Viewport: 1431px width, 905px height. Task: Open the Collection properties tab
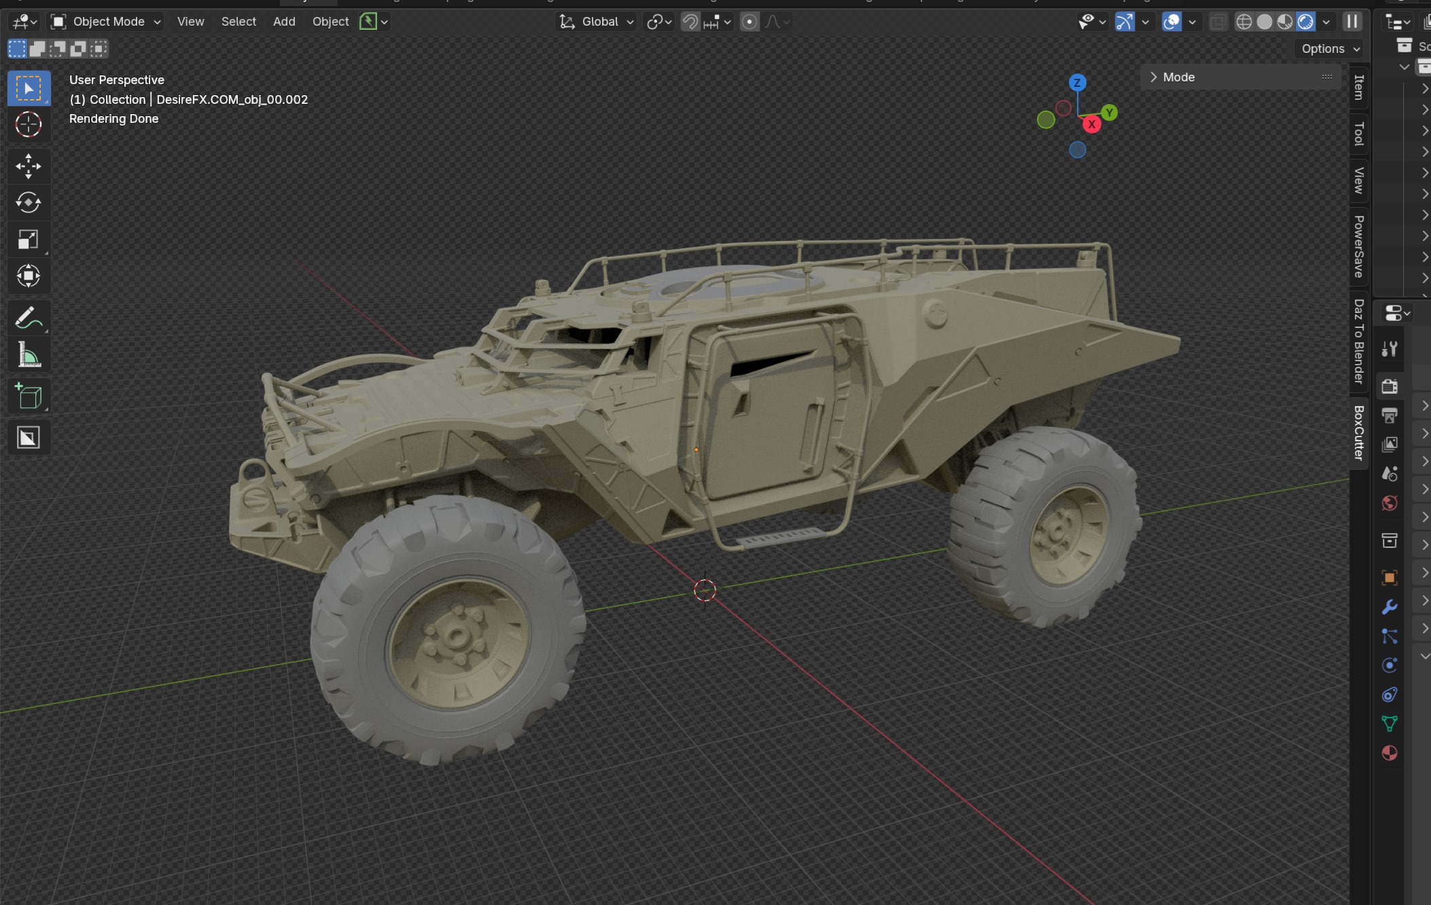point(1390,540)
